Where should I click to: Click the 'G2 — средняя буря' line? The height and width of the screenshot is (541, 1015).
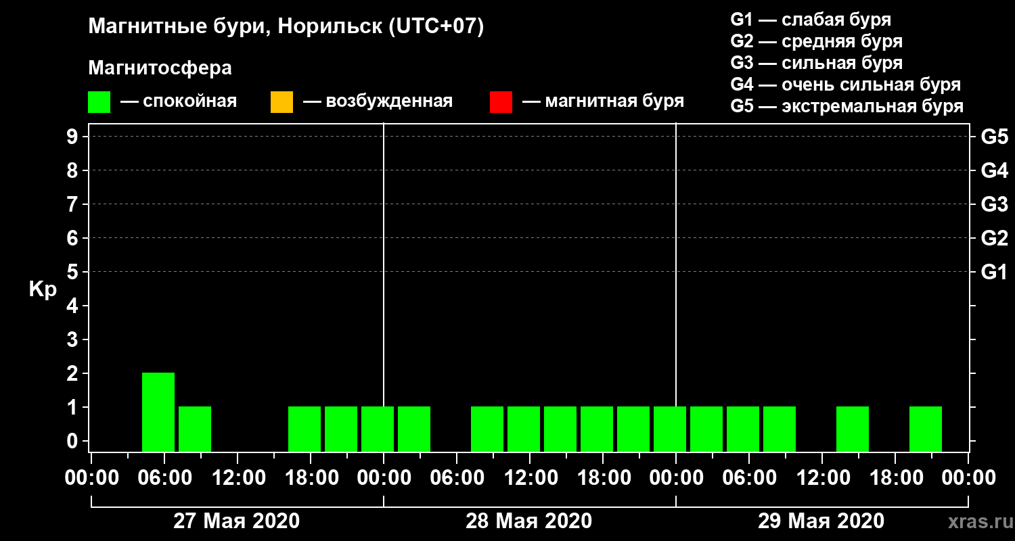(816, 41)
